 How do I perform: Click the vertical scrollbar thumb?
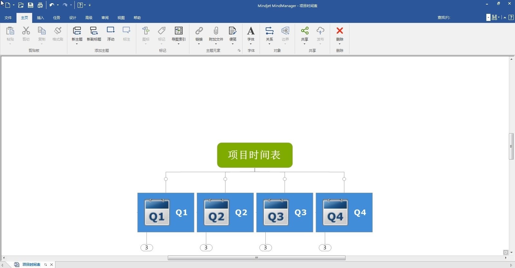(511, 146)
